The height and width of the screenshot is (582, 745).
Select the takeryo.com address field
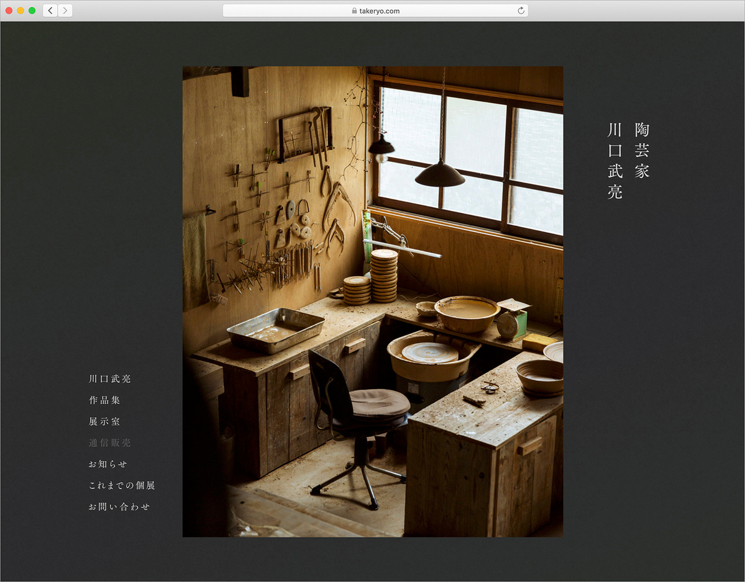(375, 11)
